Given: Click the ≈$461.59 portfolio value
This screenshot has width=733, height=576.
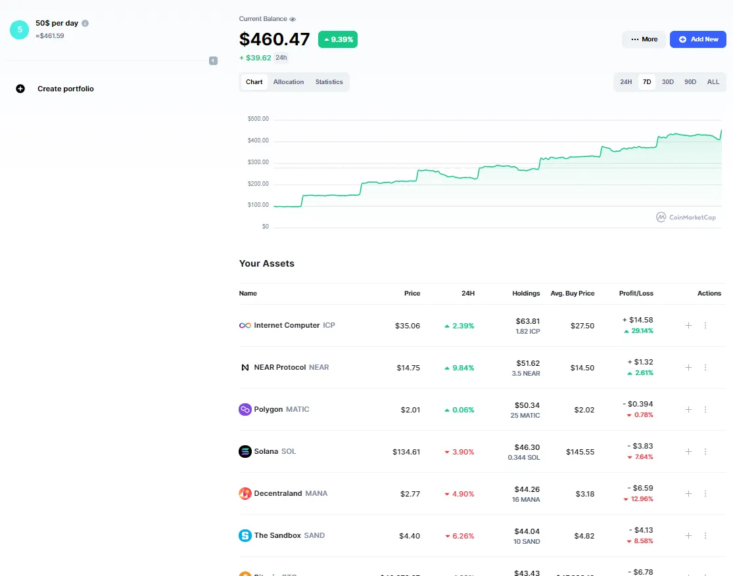Looking at the screenshot, I should (50, 36).
